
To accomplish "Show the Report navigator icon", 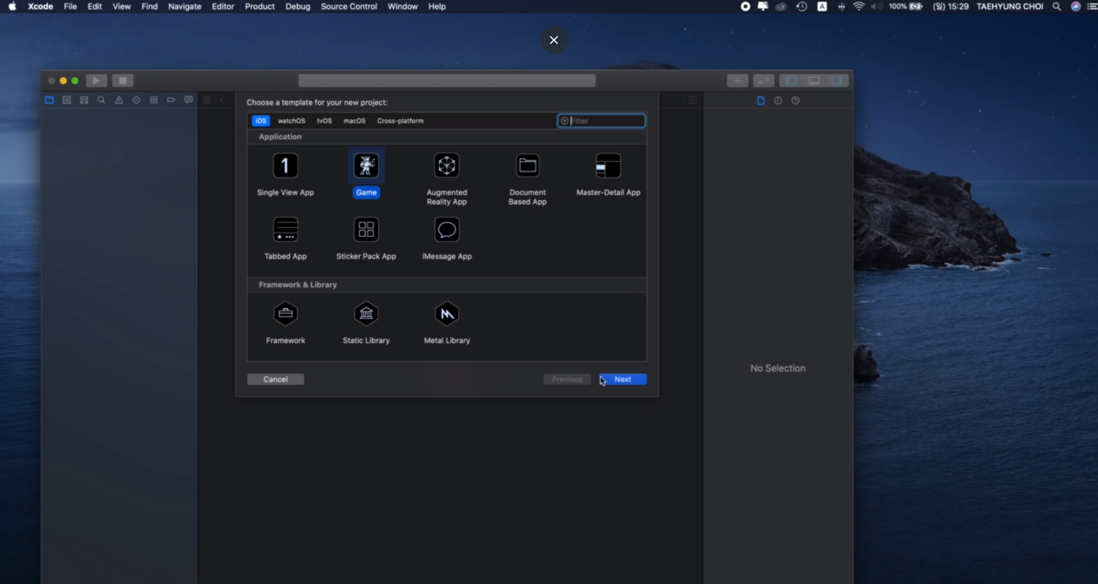I will tap(188, 100).
